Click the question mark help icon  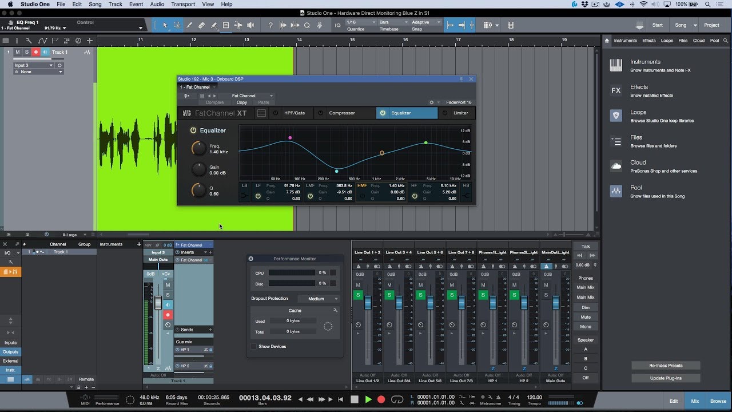[x=270, y=25]
